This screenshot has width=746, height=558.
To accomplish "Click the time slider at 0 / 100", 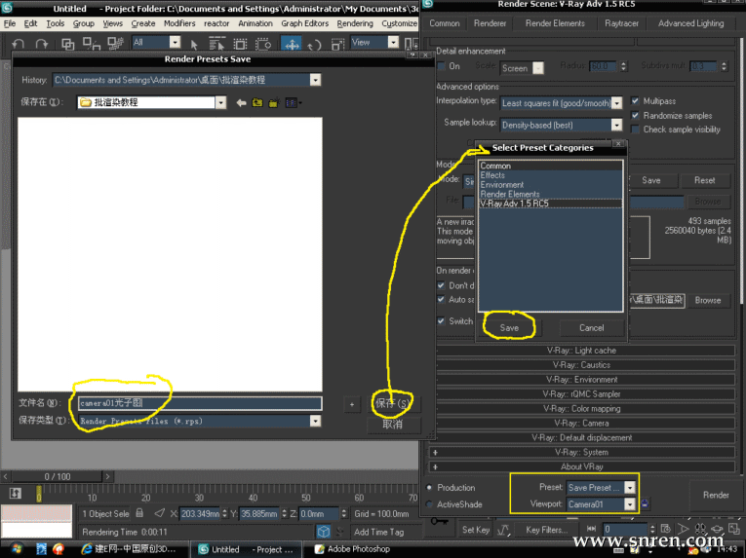I will [x=58, y=477].
